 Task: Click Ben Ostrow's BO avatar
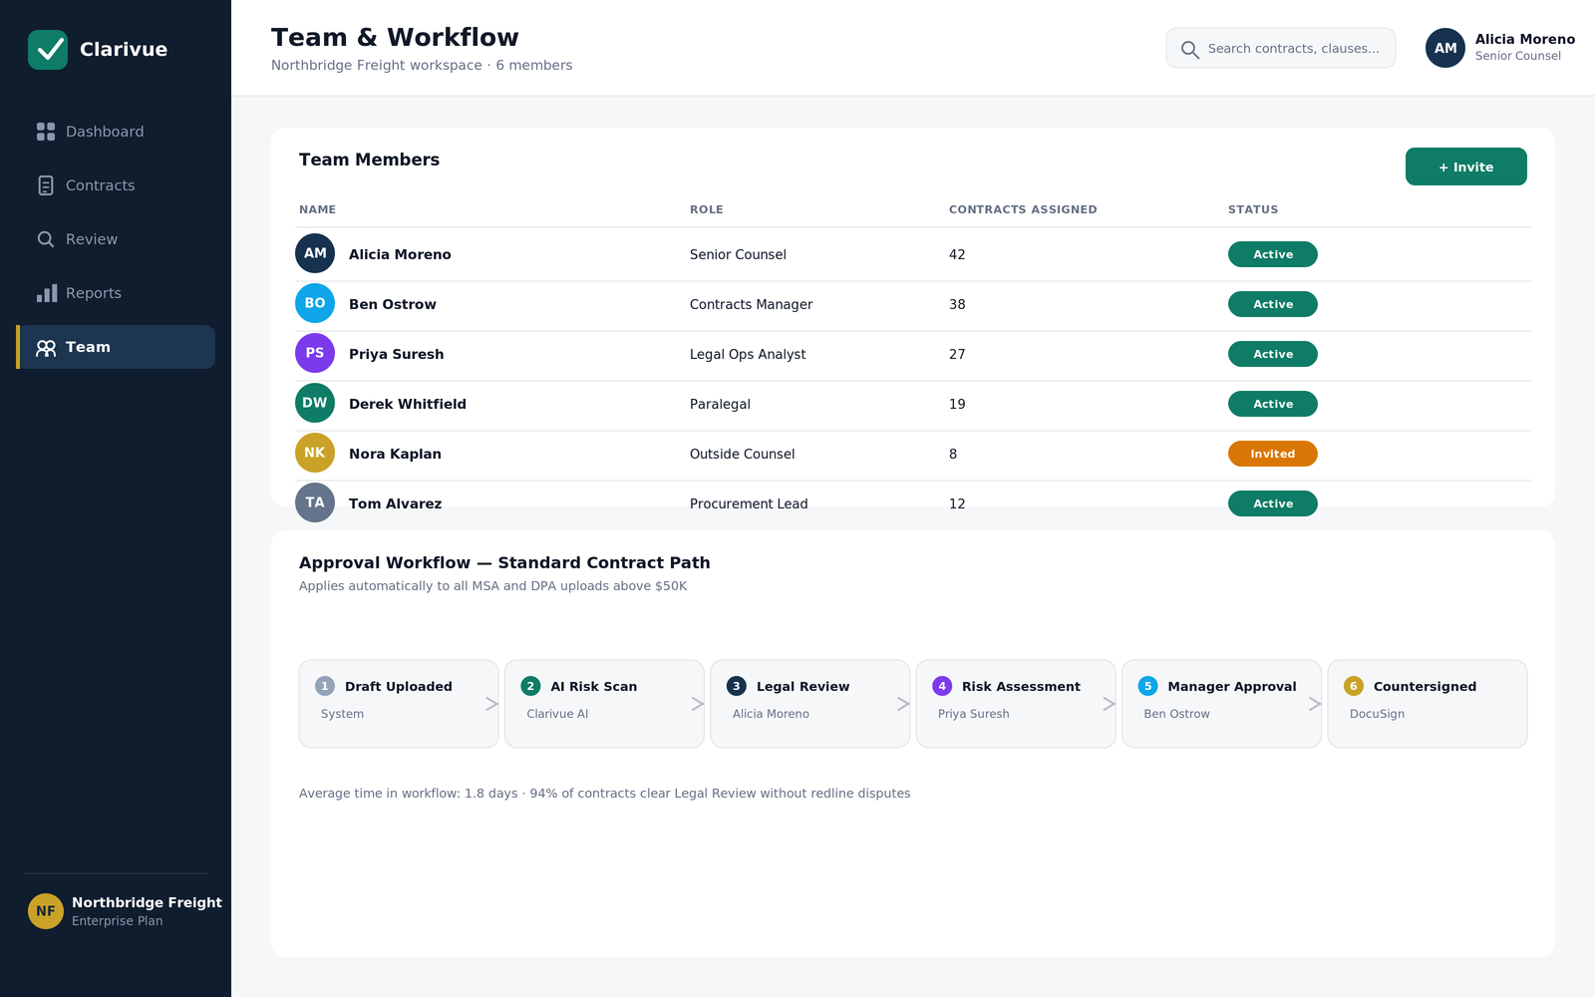point(315,303)
